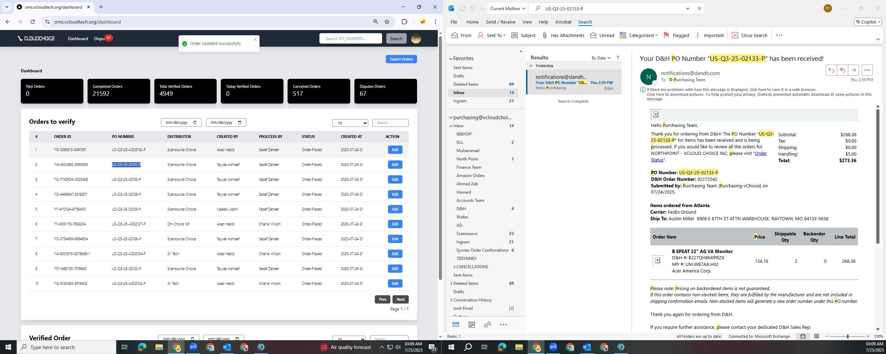
Task: Focus the Search PO_NUMBER input field
Action: (x=351, y=38)
